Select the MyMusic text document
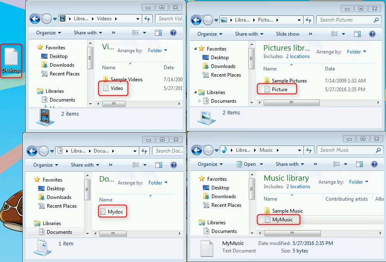Image resolution: width=386 pixels, height=262 pixels. [x=282, y=220]
